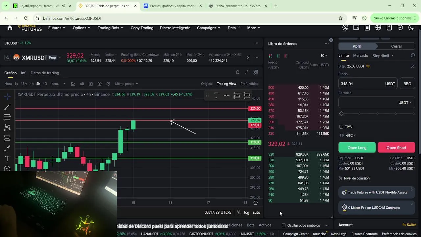
Task: Click the Open Short button
Action: pos(396,147)
